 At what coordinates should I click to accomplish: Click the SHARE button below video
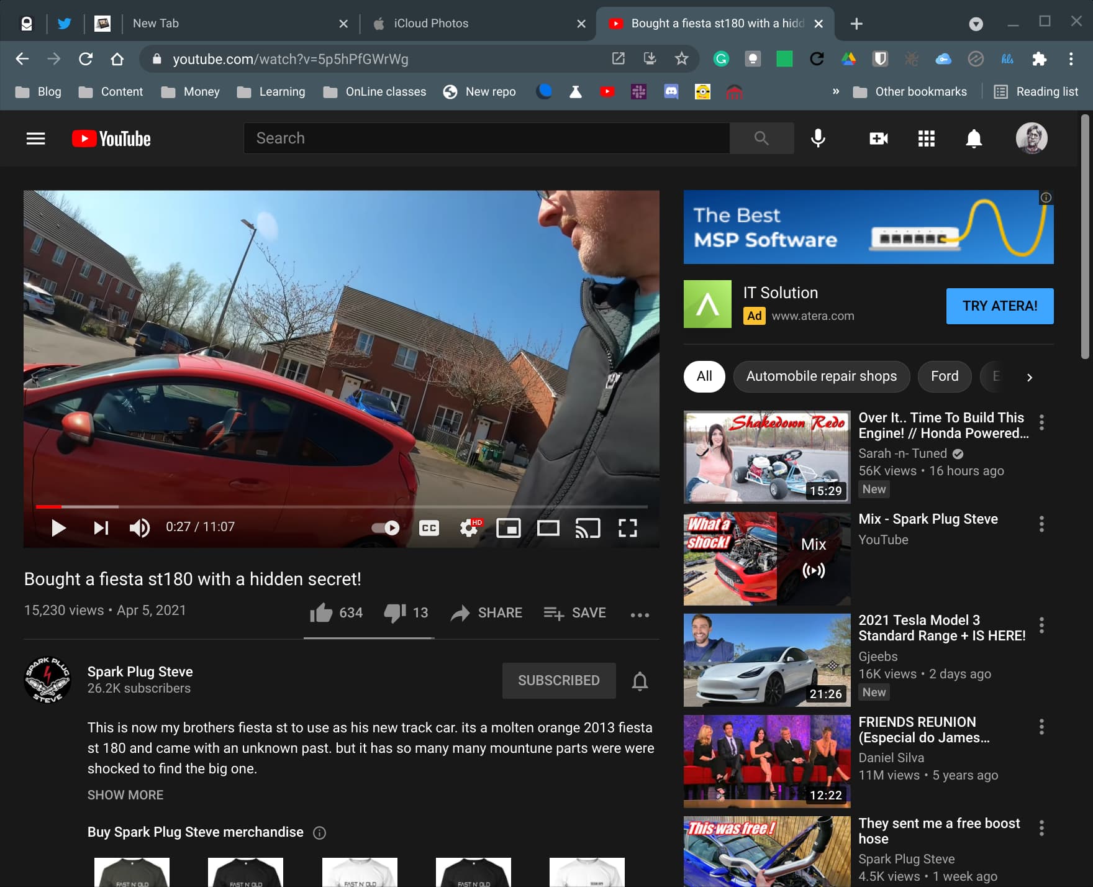click(x=487, y=613)
